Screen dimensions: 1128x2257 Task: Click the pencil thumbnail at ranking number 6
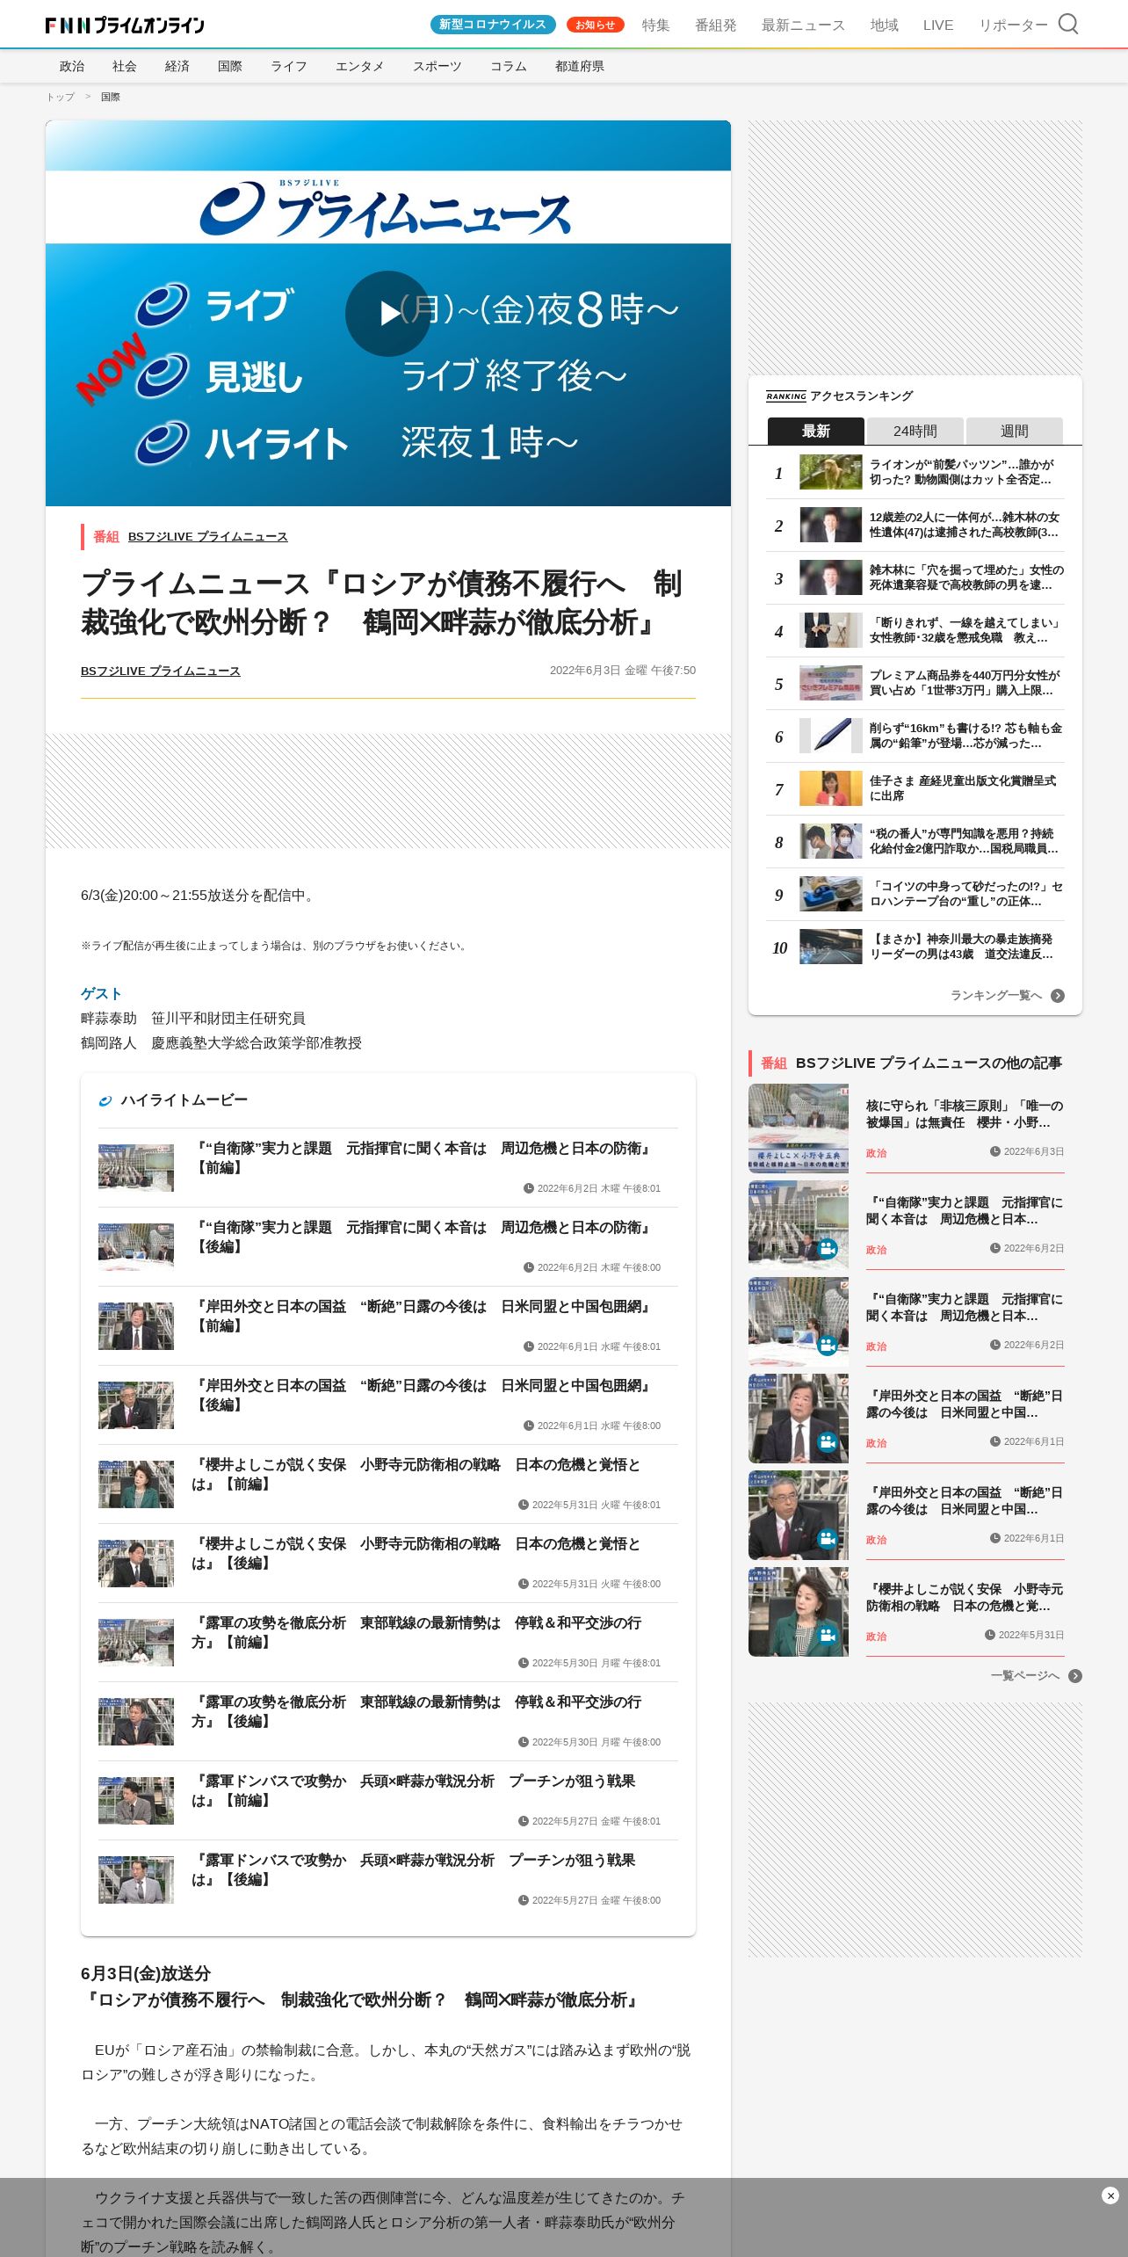tap(831, 736)
